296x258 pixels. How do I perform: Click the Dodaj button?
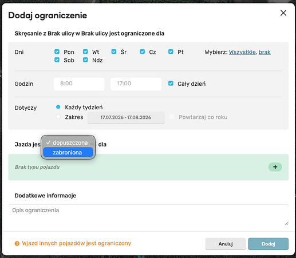click(268, 244)
